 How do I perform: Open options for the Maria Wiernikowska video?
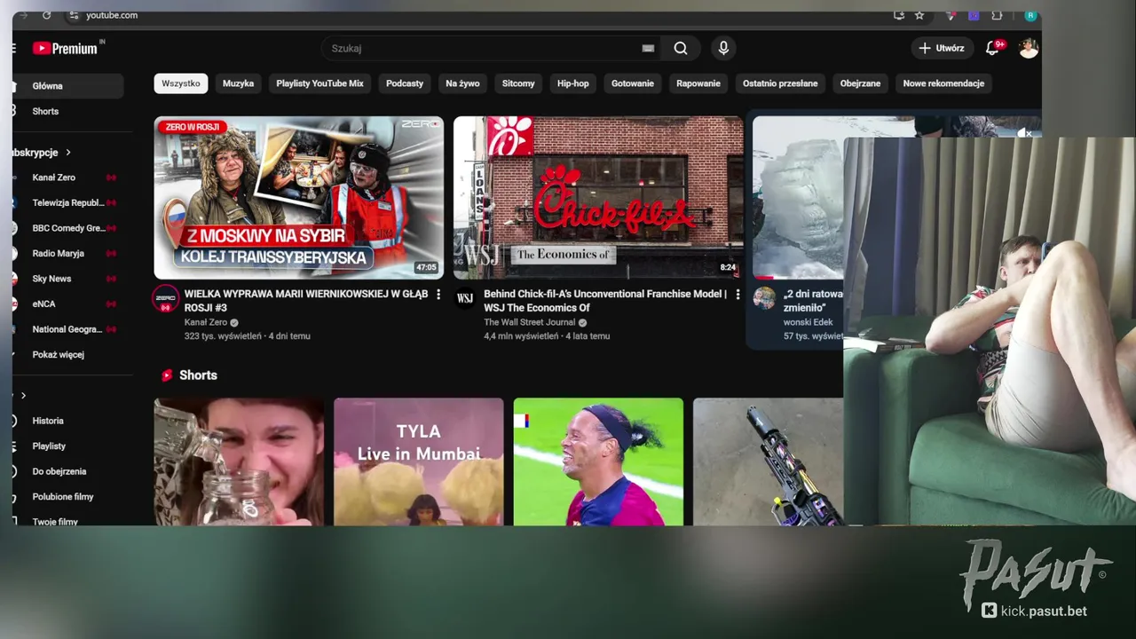[x=438, y=295]
